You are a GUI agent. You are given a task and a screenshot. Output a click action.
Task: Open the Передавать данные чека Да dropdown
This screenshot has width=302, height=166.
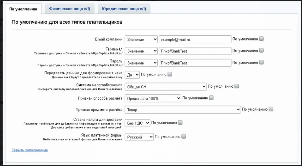pos(132,75)
